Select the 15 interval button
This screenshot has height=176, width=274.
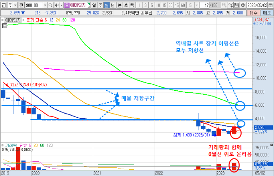[164, 5]
